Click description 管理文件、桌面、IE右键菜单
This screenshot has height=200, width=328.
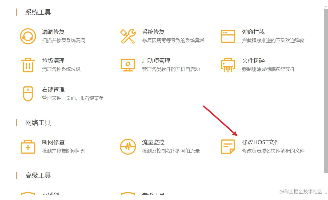click(73, 98)
